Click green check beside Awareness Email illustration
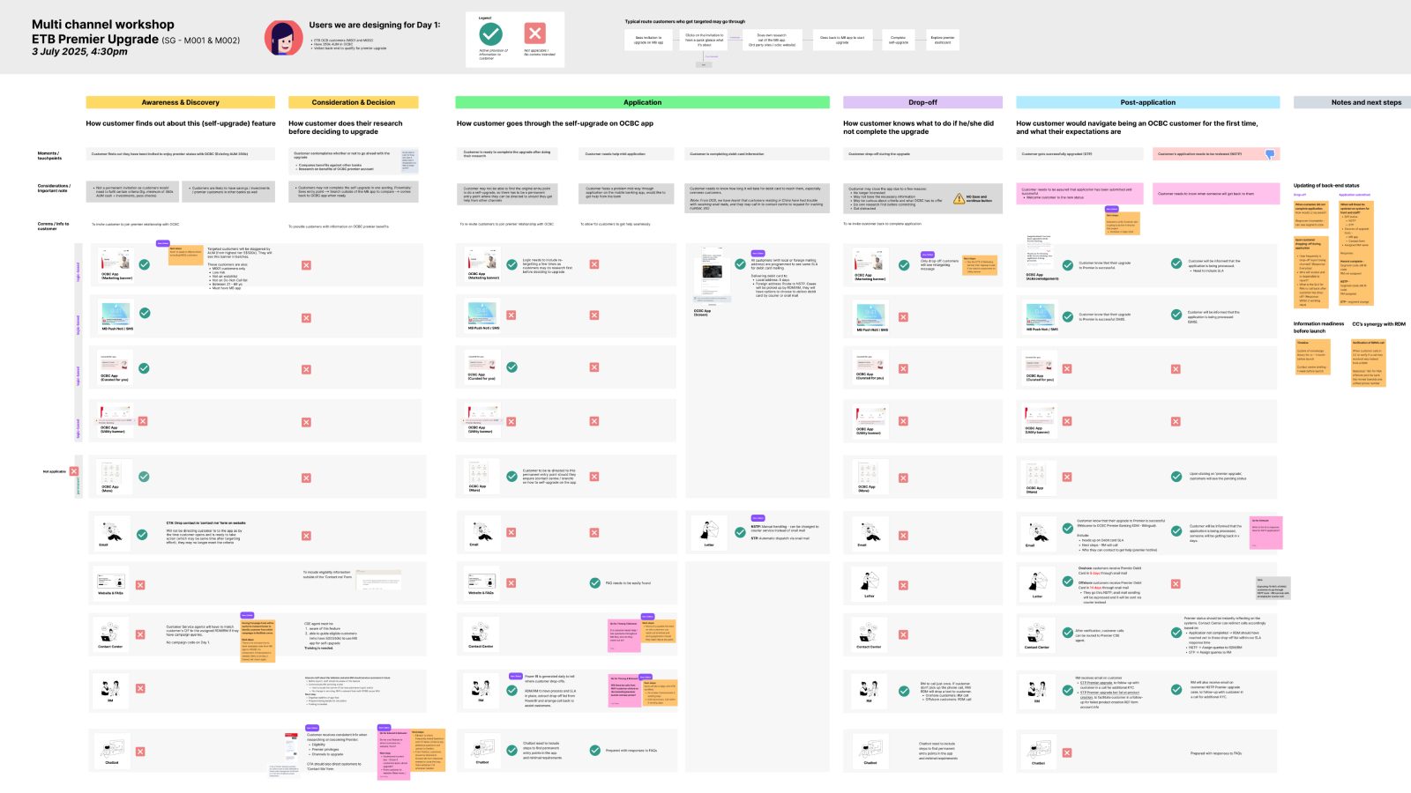The height and width of the screenshot is (793, 1411). click(x=142, y=534)
